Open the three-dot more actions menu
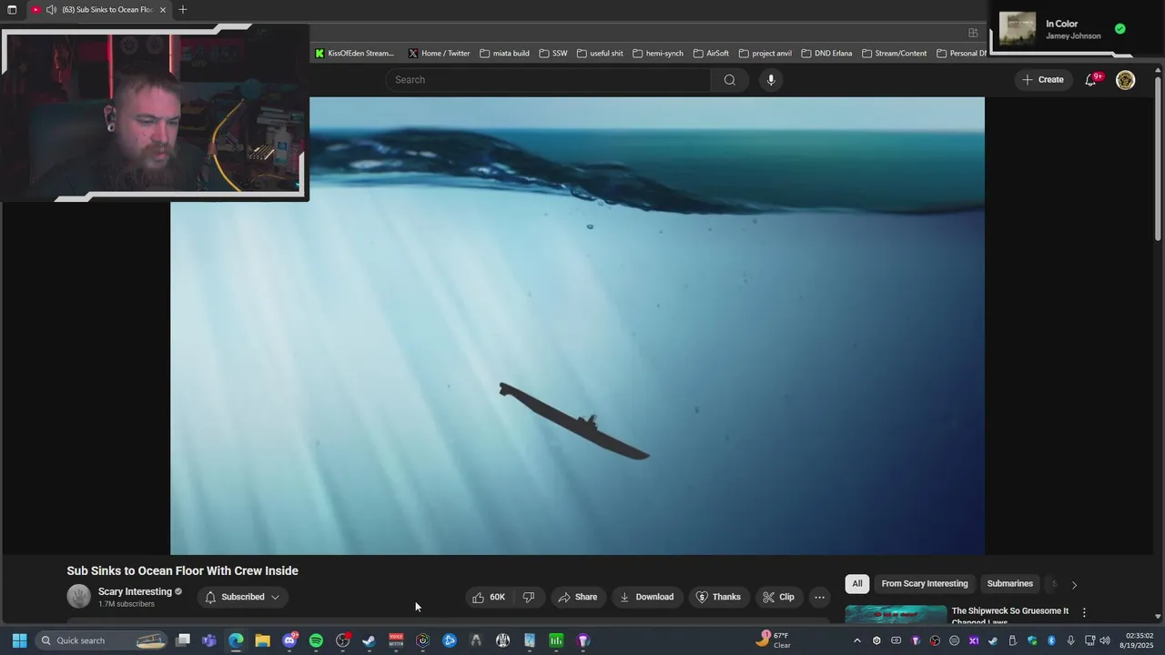The width and height of the screenshot is (1165, 655). (x=819, y=597)
